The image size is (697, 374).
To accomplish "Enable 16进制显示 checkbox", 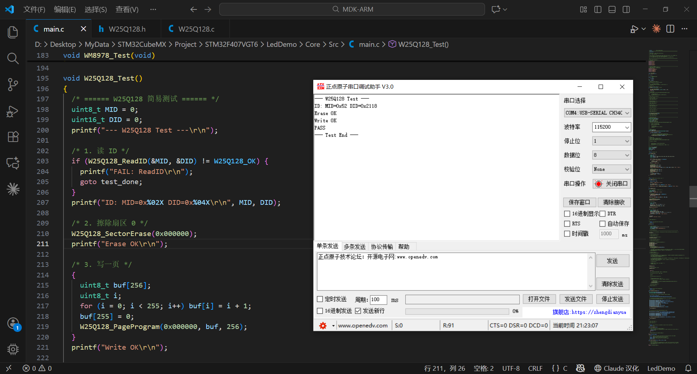I will [567, 214].
